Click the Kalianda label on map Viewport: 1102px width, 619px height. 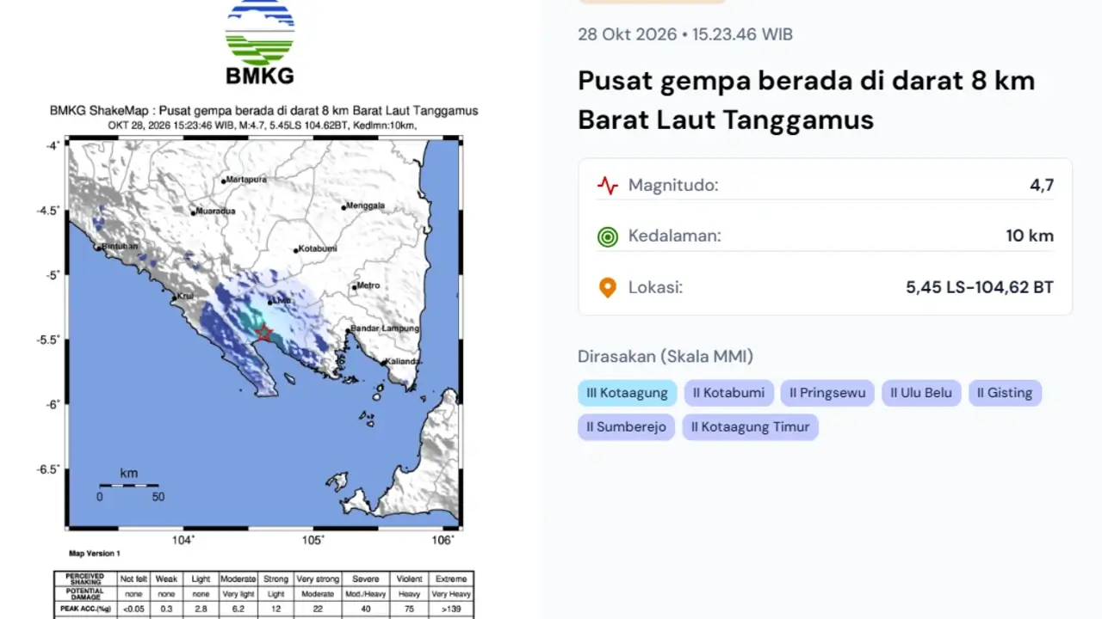404,362
